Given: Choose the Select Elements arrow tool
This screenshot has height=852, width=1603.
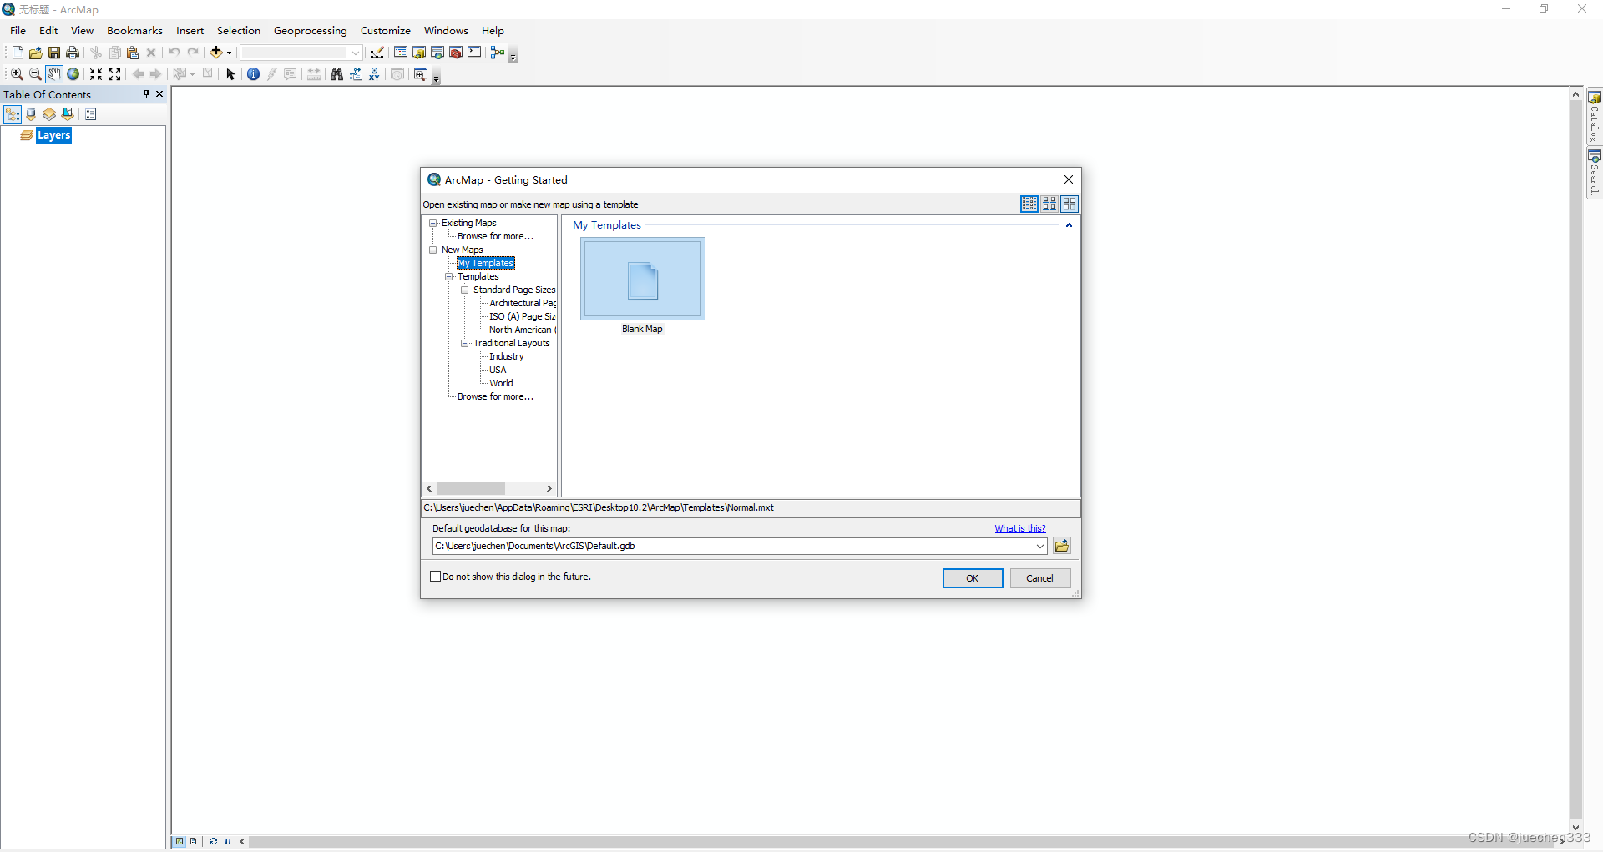Looking at the screenshot, I should (231, 74).
